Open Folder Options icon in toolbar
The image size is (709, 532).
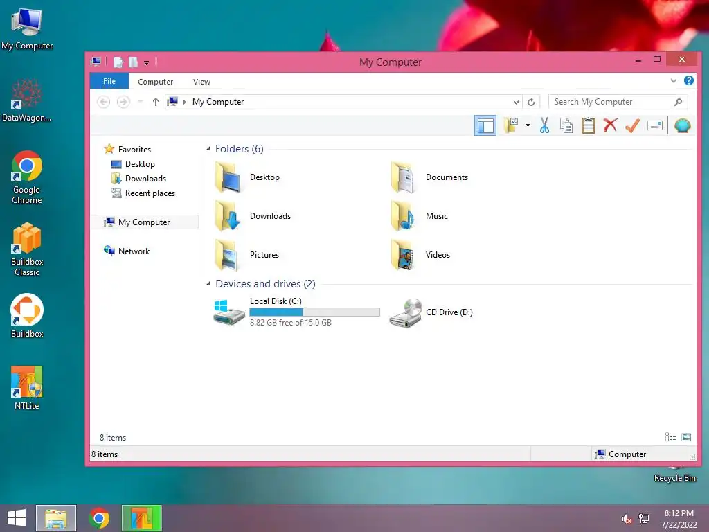point(511,125)
